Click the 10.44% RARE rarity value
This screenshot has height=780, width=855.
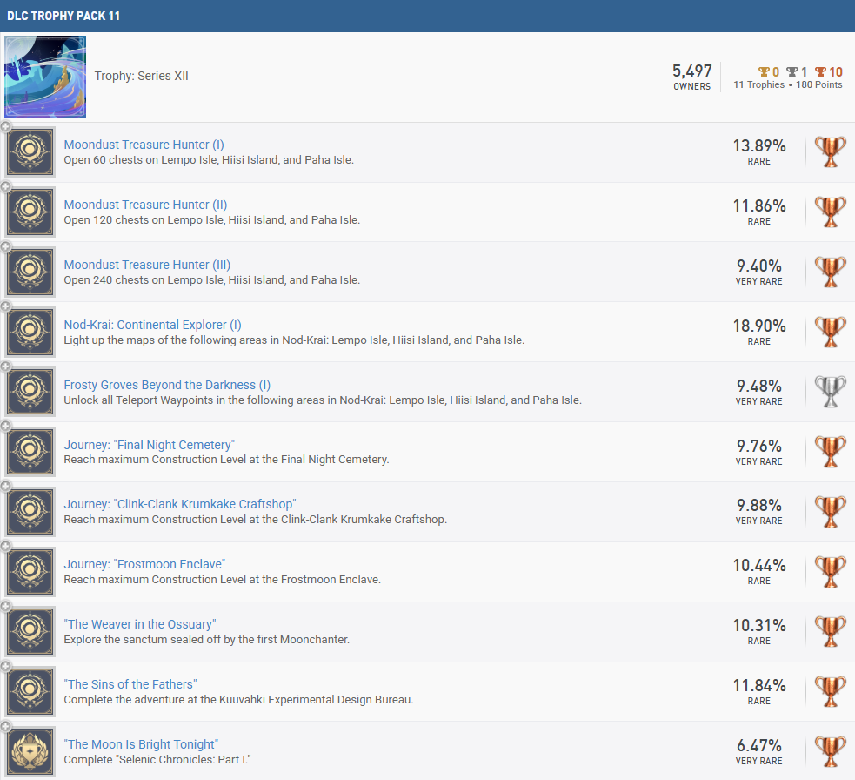click(759, 571)
